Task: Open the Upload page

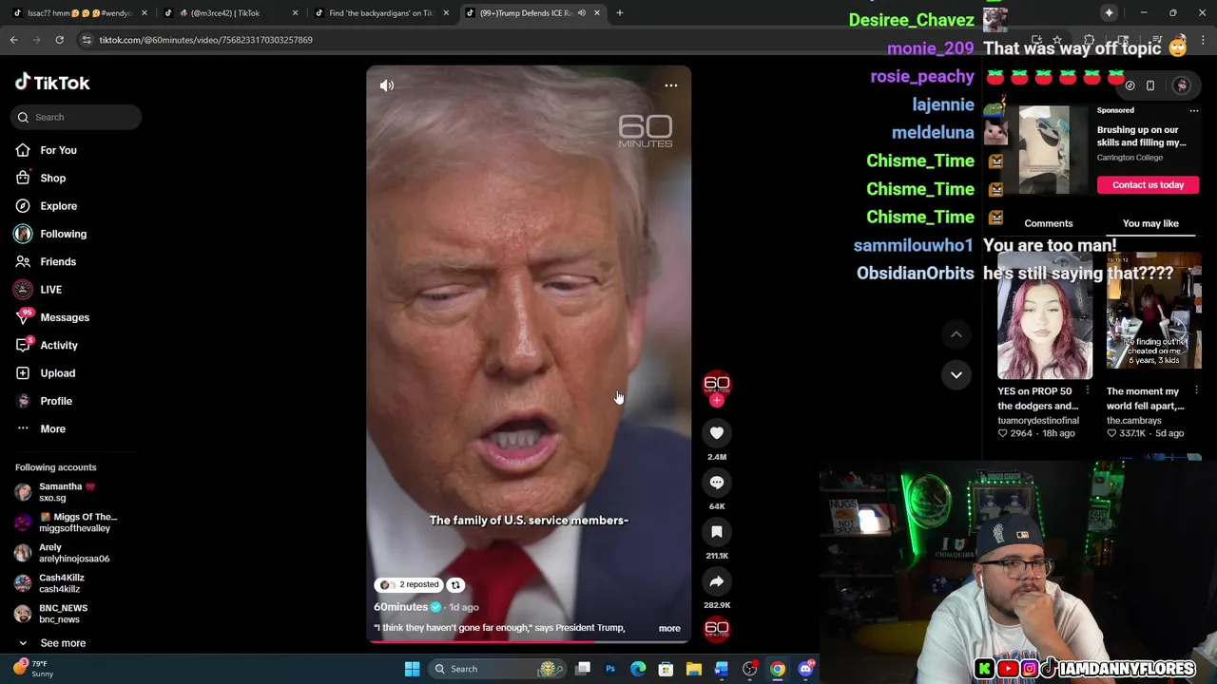Action: point(57,373)
